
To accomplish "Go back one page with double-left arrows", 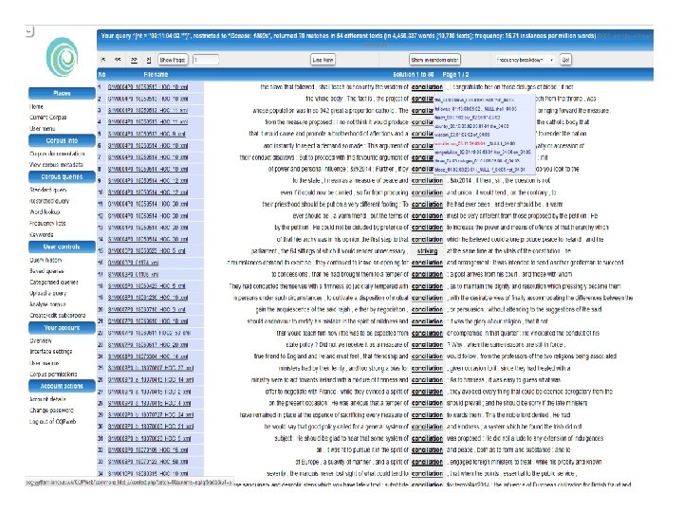I will (x=118, y=60).
